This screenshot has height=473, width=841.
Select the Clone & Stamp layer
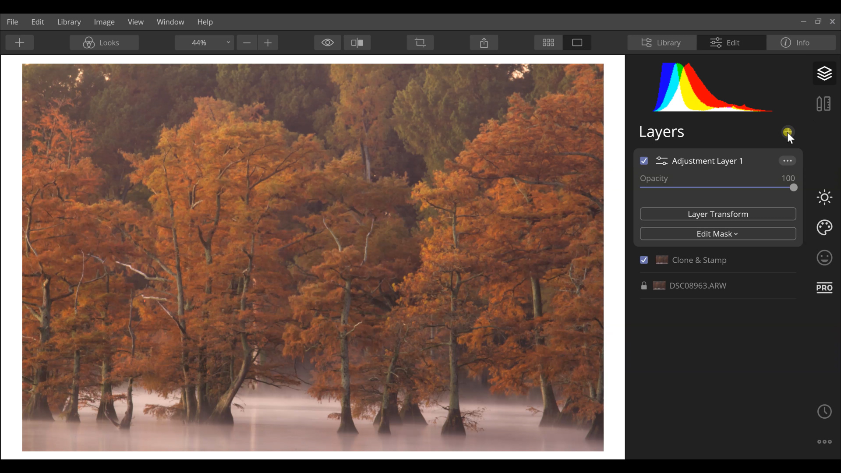pyautogui.click(x=718, y=260)
